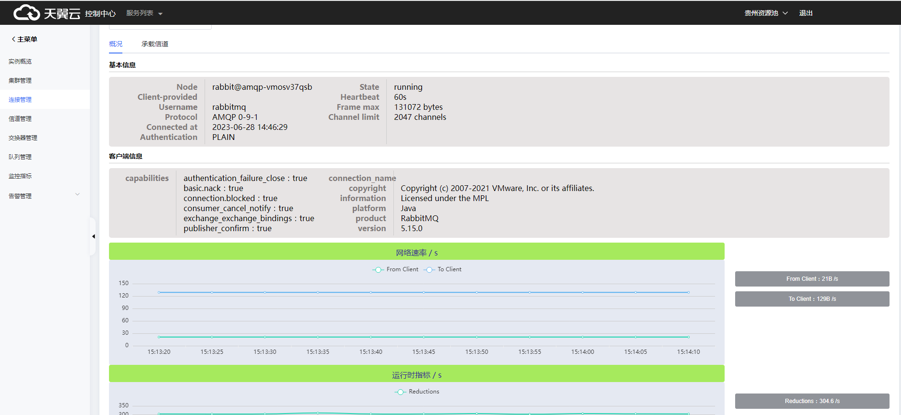Click the 天翼云 cloud logo icon

point(27,13)
